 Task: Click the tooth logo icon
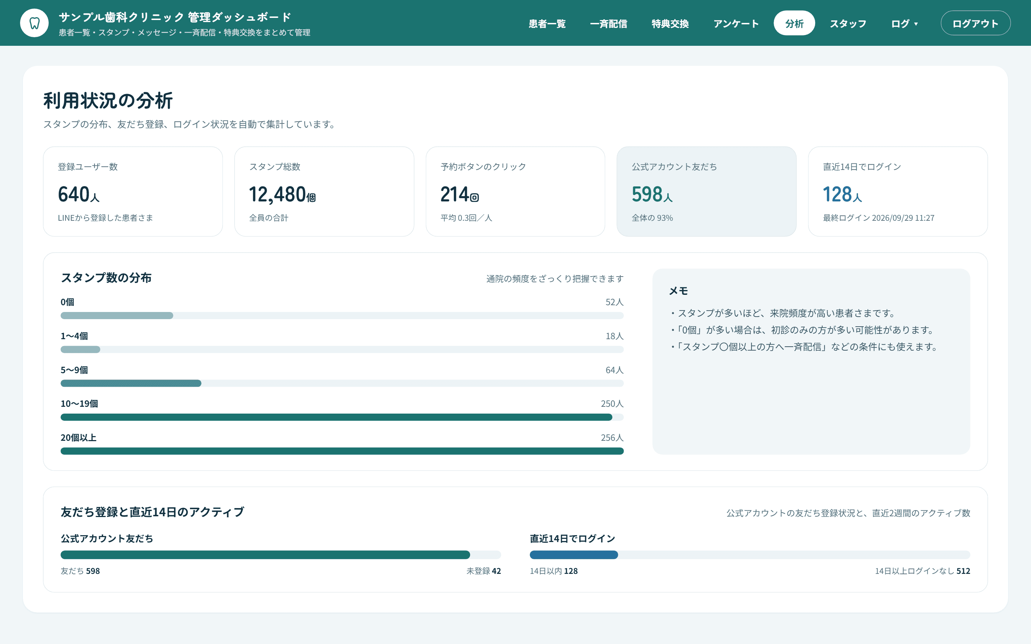[x=34, y=23]
